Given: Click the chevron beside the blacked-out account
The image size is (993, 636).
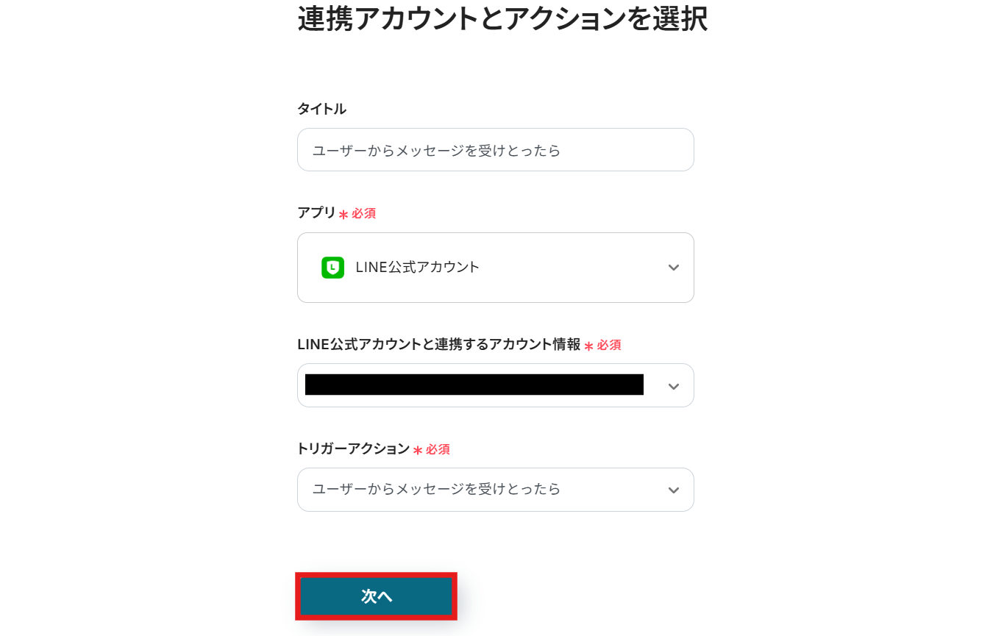Looking at the screenshot, I should (673, 386).
